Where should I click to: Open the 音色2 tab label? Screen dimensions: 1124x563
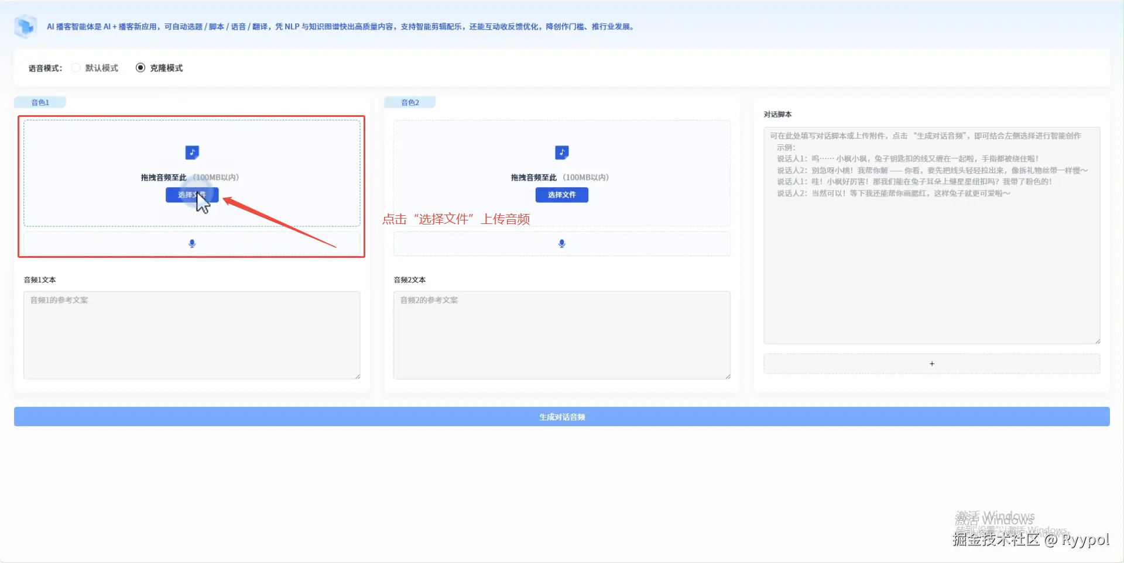(x=410, y=102)
